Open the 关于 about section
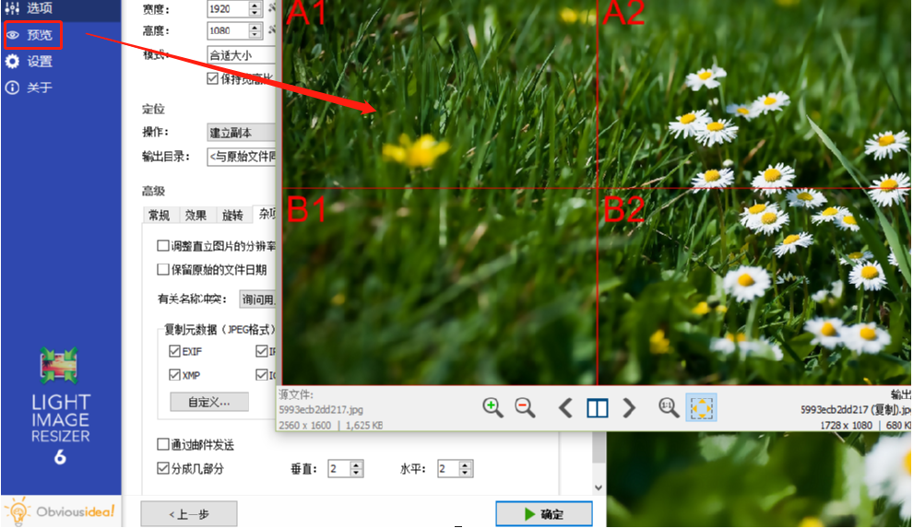The image size is (913, 528). pyautogui.click(x=40, y=88)
